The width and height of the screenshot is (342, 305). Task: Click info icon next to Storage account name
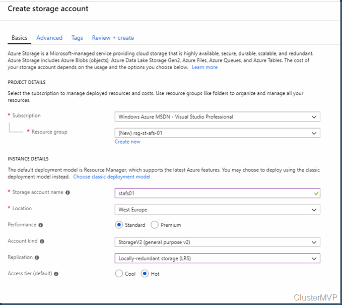pyautogui.click(x=68, y=193)
